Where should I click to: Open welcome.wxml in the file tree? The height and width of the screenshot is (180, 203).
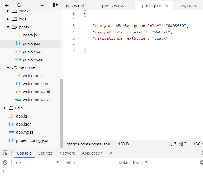[36, 92]
